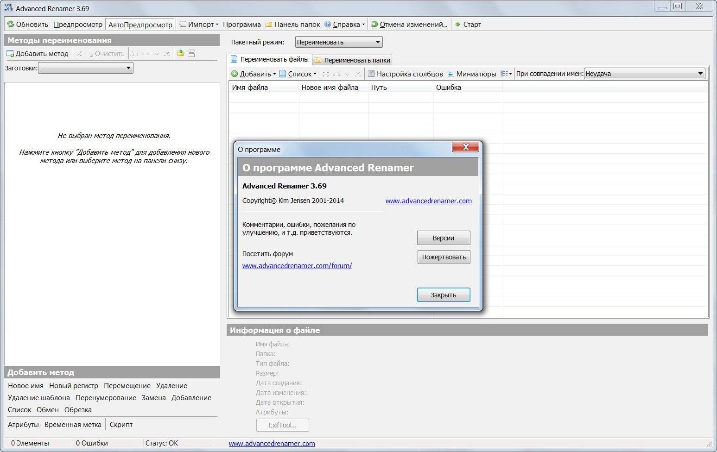Open the Программа menu

click(241, 25)
